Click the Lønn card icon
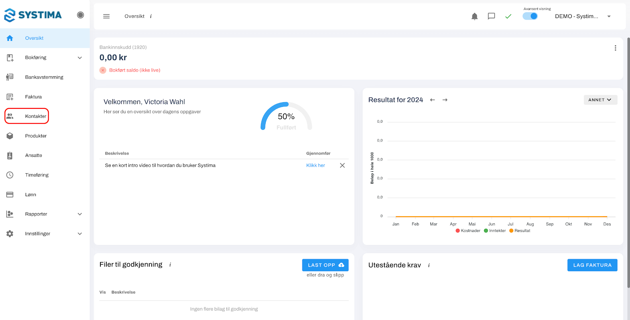 (10, 195)
